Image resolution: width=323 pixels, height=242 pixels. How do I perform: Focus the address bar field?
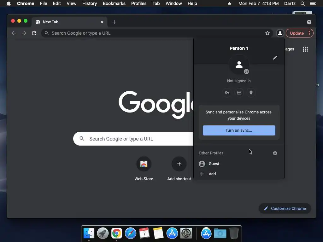point(157,33)
